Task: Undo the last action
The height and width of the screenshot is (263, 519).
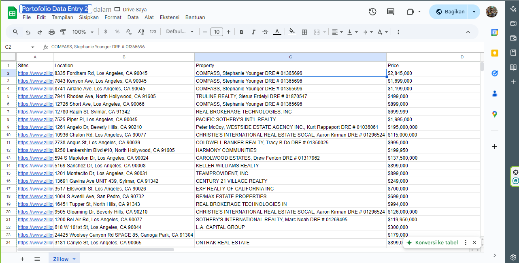Action: [x=28, y=32]
